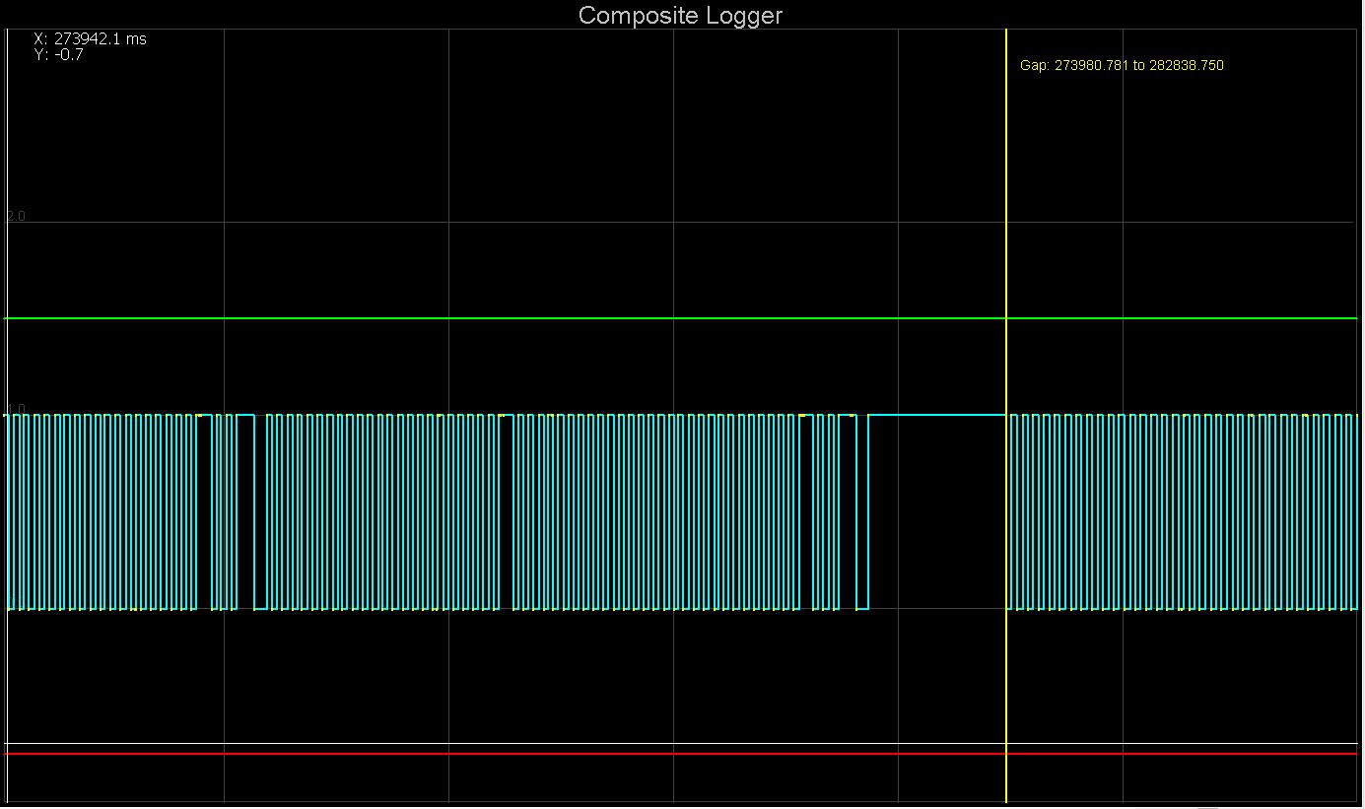Screen dimensions: 1365x809
Task: Click the 2.0 axis label
Action: [16, 216]
